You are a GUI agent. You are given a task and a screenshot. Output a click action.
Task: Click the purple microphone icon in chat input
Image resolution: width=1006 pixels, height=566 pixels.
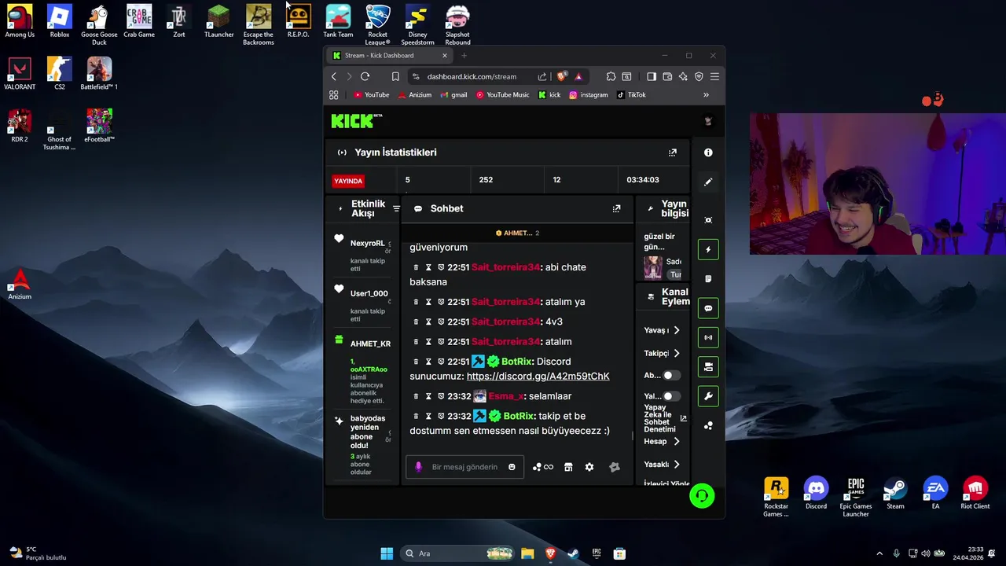[418, 467]
